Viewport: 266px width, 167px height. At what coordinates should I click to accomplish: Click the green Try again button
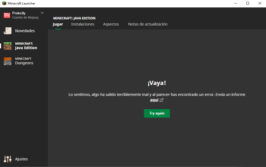click(x=157, y=113)
